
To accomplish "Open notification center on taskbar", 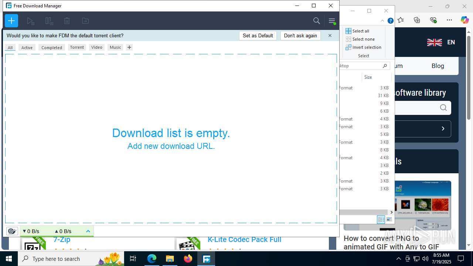I will tap(461, 259).
